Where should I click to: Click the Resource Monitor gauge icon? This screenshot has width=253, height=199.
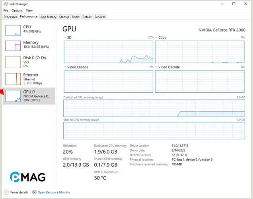(x=34, y=192)
